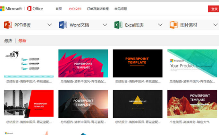Click the Excel icon beside Excel图表
219x135 pixels.
pos(118,25)
